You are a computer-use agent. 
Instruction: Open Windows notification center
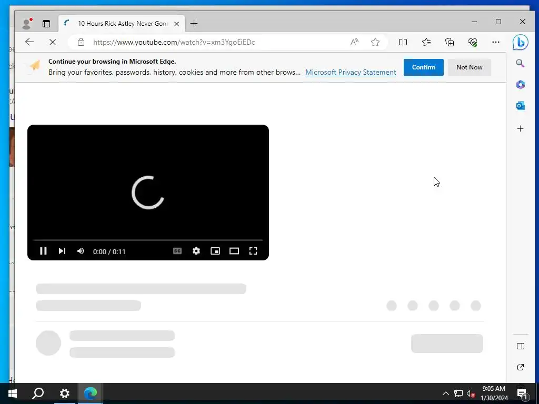click(522, 393)
